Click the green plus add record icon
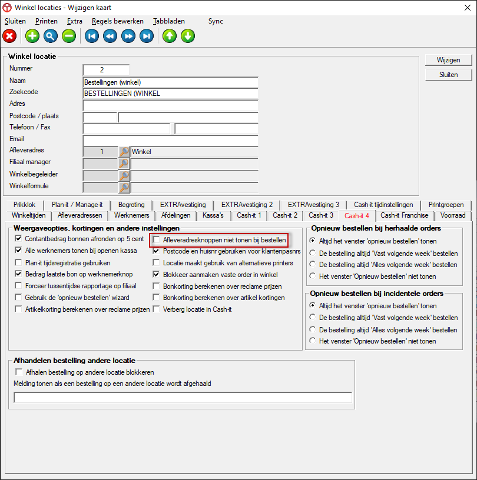The height and width of the screenshot is (480, 477). [x=32, y=36]
